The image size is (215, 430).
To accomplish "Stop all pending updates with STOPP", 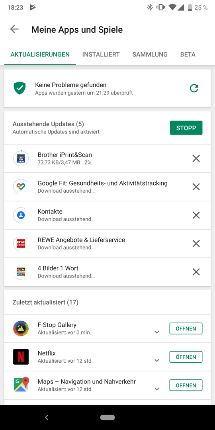I will (186, 128).
